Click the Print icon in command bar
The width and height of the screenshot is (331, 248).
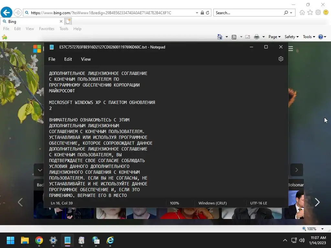click(256, 37)
